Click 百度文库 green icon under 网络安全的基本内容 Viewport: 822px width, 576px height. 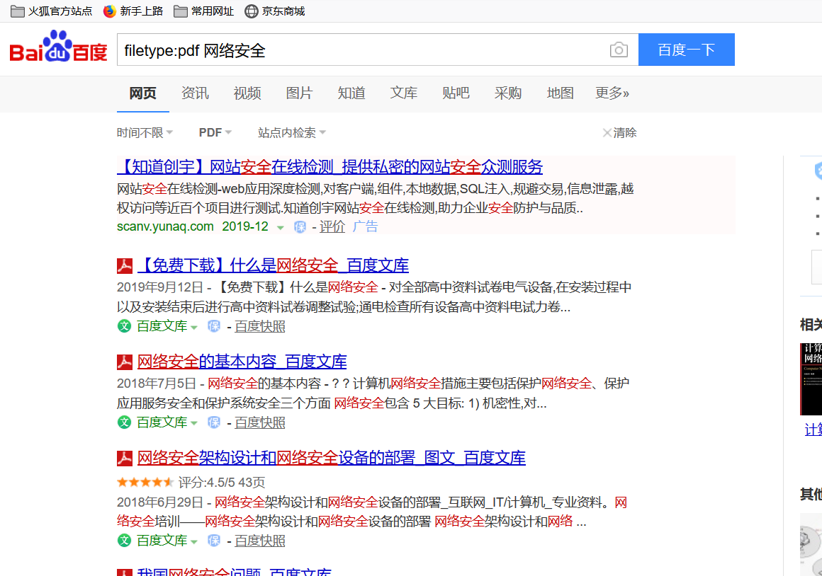(x=124, y=422)
